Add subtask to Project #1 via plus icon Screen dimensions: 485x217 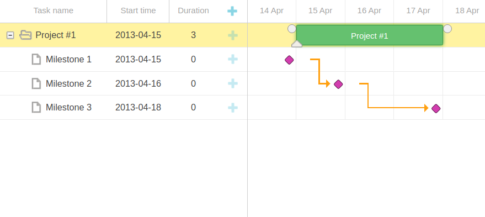[x=233, y=35]
